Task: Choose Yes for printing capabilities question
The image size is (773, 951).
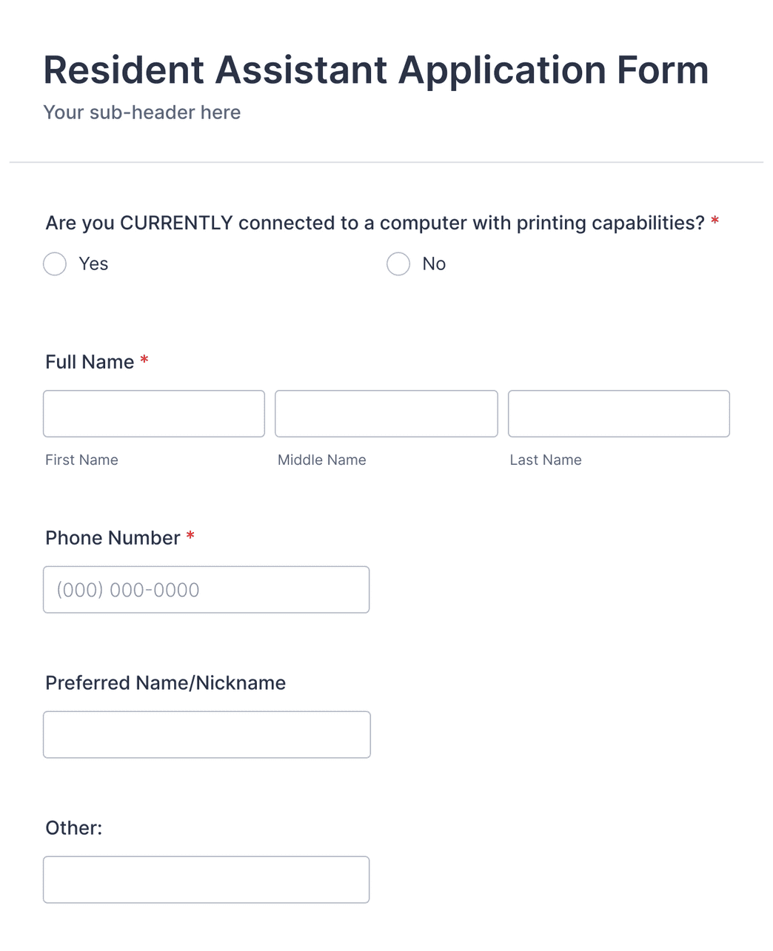Action: [55, 263]
